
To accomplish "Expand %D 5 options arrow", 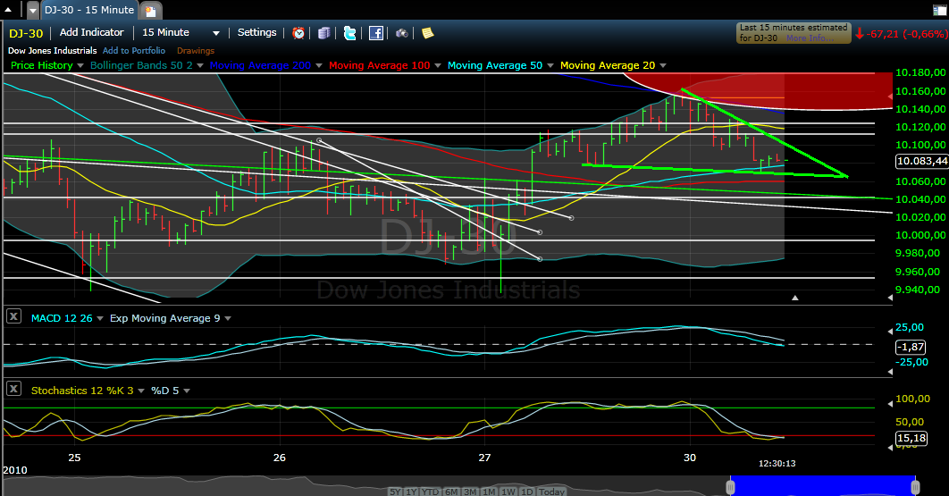I will pos(187,391).
